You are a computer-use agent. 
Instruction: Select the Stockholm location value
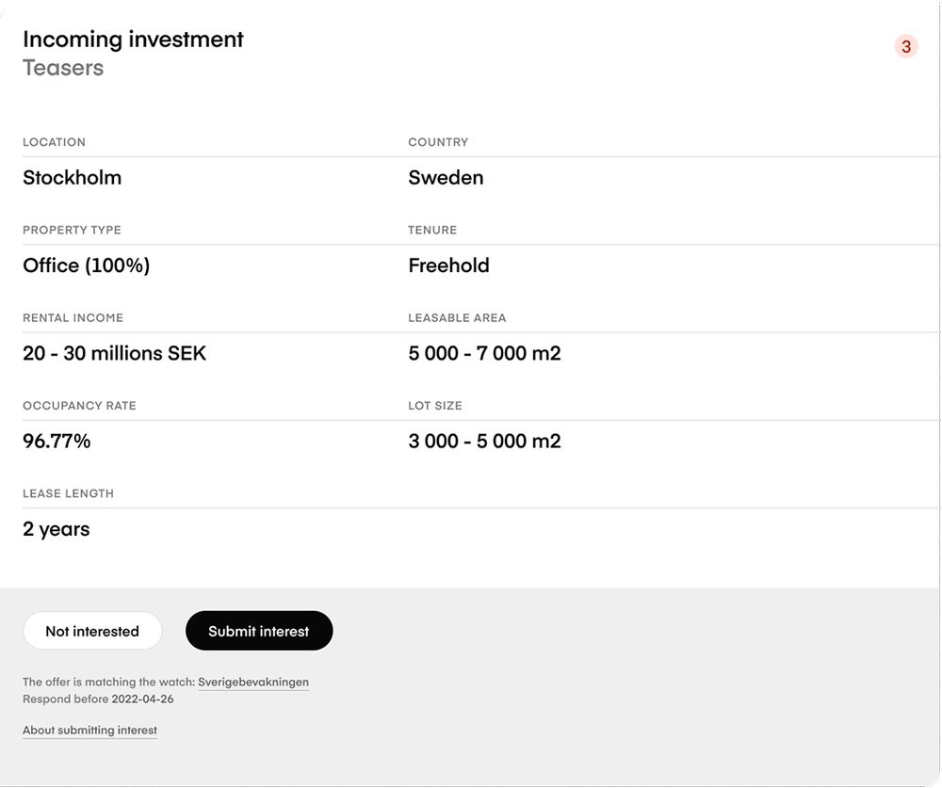[x=73, y=178]
